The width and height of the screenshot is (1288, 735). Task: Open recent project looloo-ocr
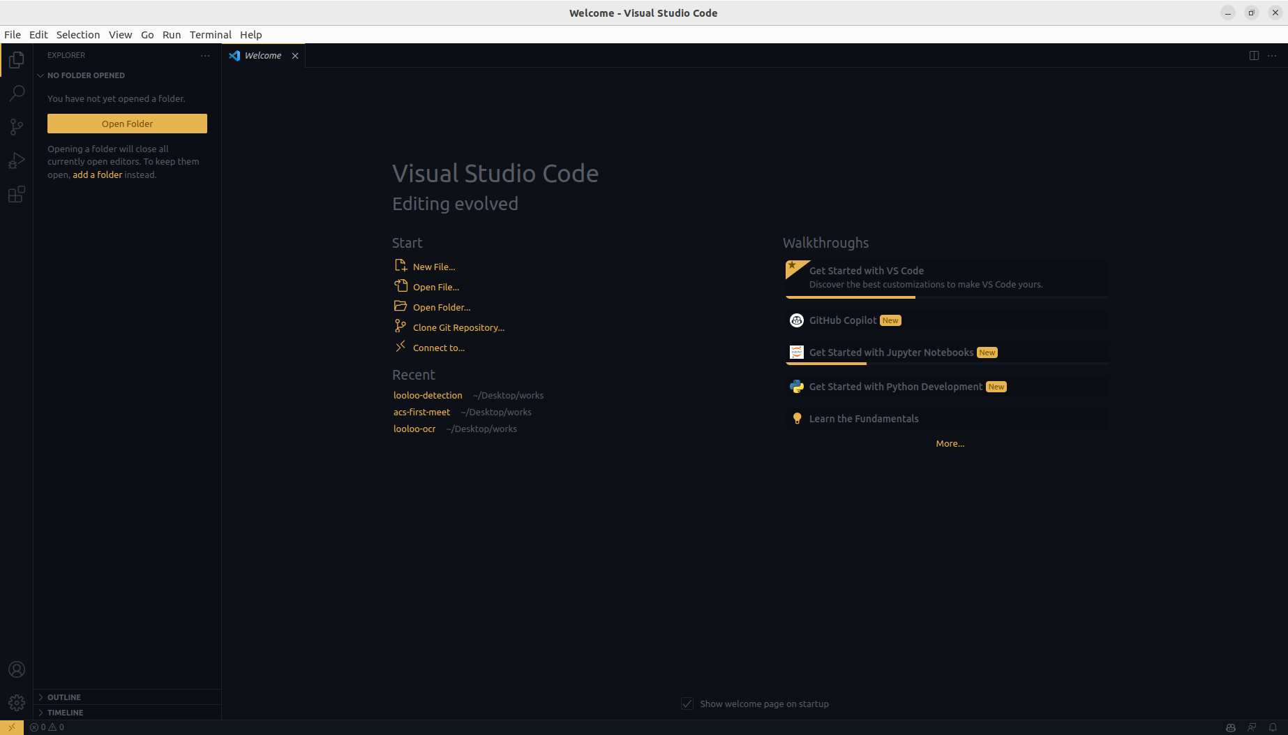tap(414, 429)
